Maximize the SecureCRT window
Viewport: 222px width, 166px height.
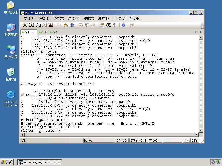[x=196, y=13]
